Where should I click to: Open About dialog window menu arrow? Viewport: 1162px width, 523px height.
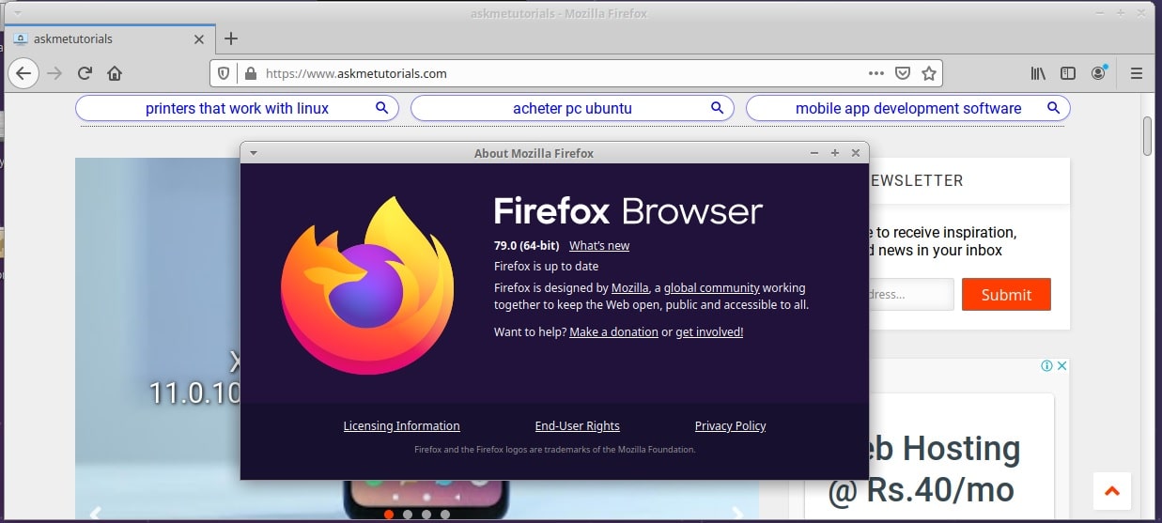254,153
